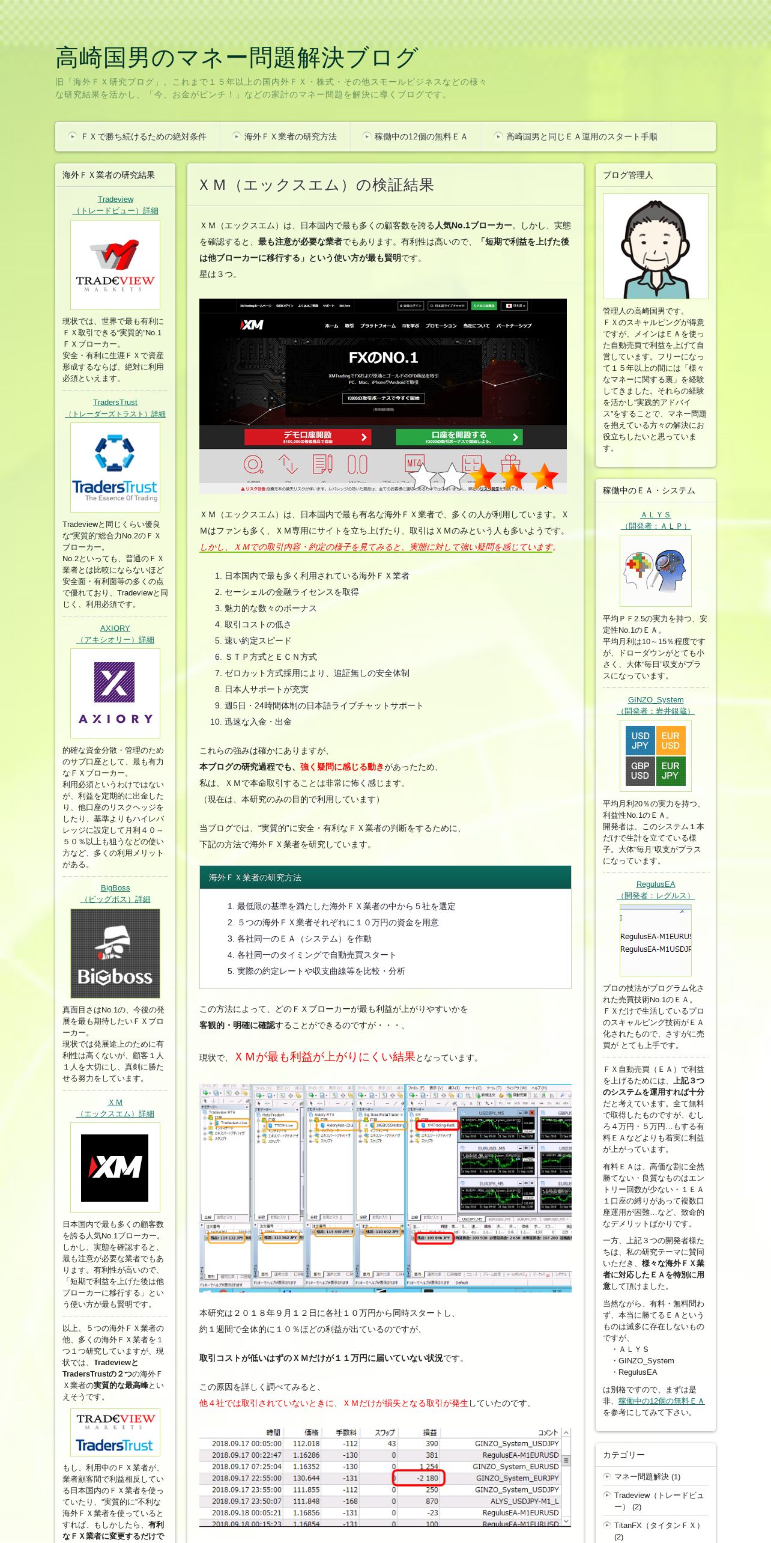Click the arrow bullet beside 海外ＦＸ業者の研究方法 menu
Image resolution: width=771 pixels, height=1543 pixels.
[237, 136]
